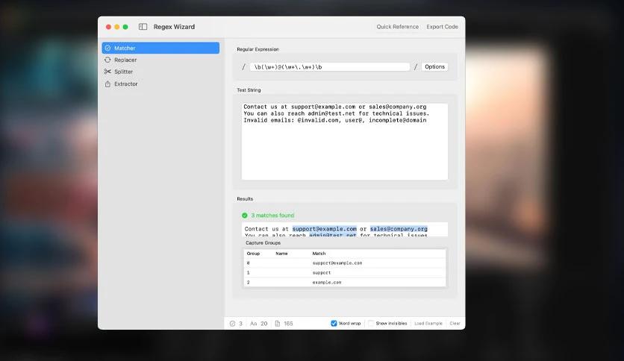Click the Clear button

tap(455, 324)
